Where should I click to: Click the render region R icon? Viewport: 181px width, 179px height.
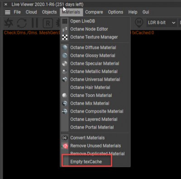(x=48, y=23)
